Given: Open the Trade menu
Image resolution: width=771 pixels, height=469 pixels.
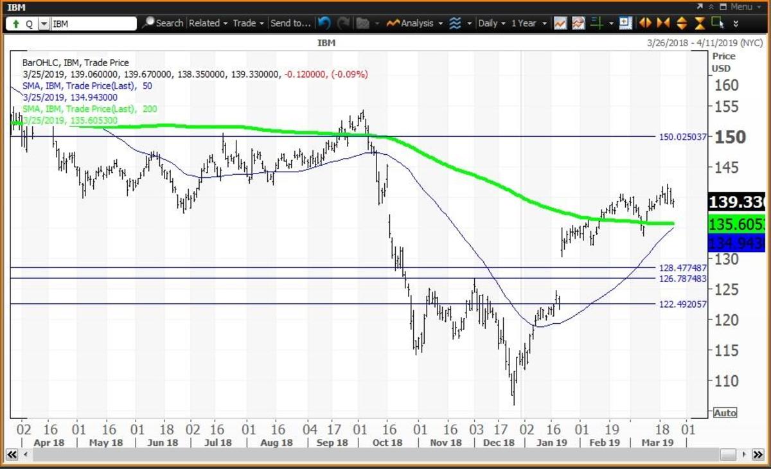Looking at the screenshot, I should (249, 23).
